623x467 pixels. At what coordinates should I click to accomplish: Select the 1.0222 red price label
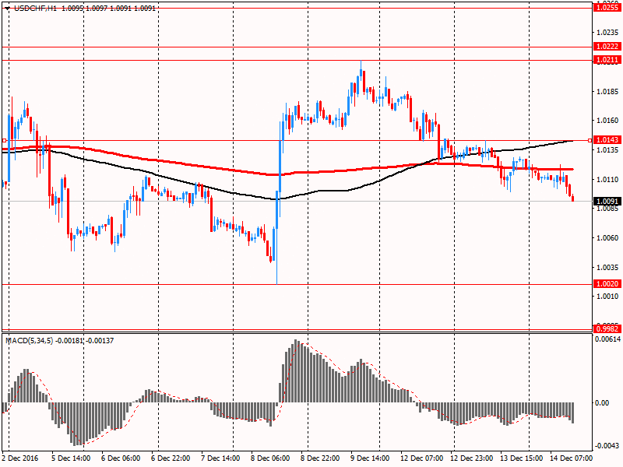click(606, 47)
